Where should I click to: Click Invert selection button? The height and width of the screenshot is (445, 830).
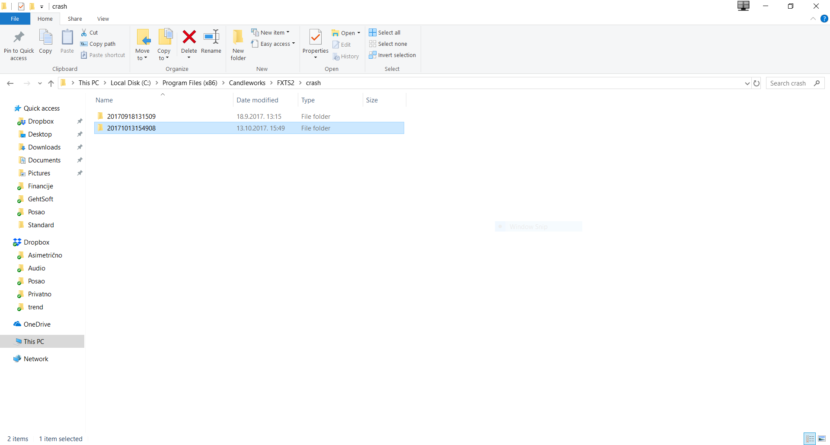[393, 55]
